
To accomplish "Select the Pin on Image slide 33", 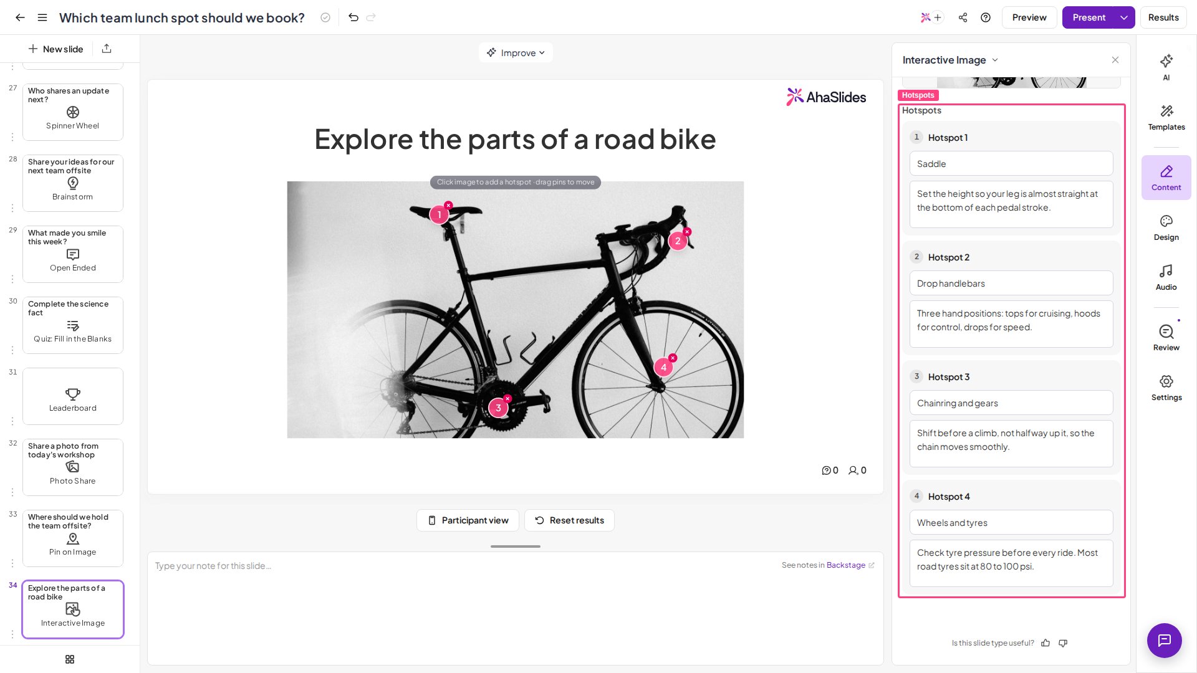I will pos(73,538).
